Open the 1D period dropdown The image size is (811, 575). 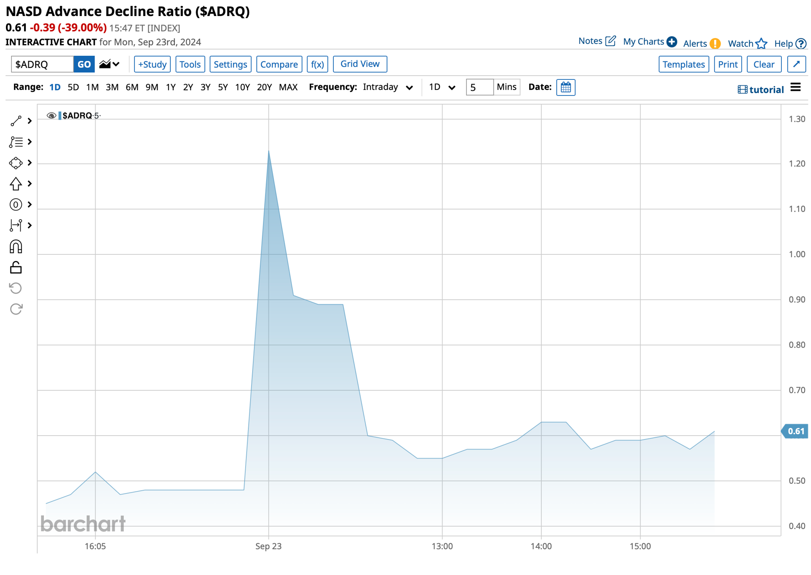click(442, 87)
